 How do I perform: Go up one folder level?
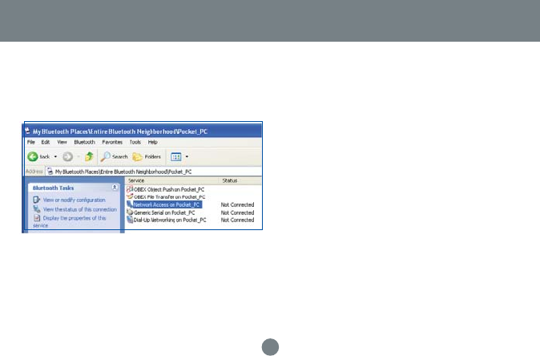(x=89, y=156)
